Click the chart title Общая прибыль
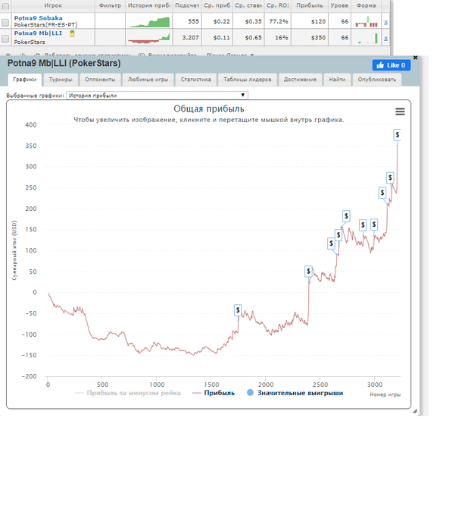This screenshot has height=531, width=468. point(209,108)
